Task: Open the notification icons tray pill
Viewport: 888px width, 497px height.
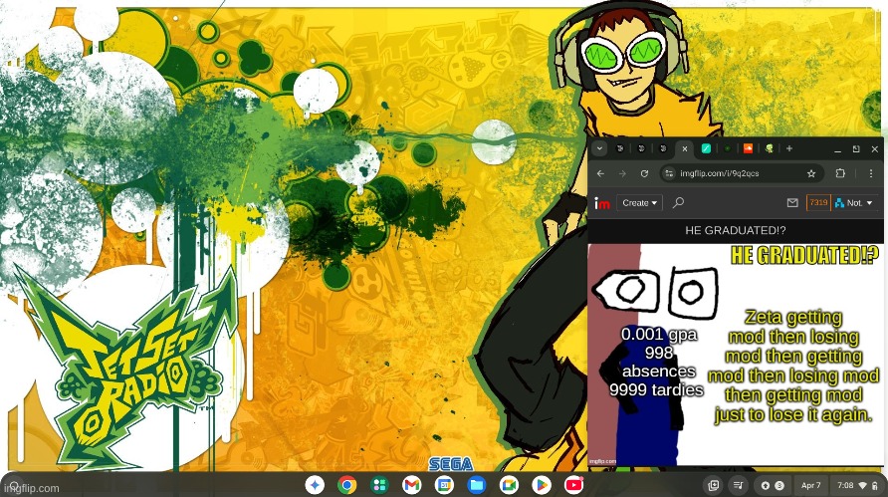Action: click(x=773, y=485)
